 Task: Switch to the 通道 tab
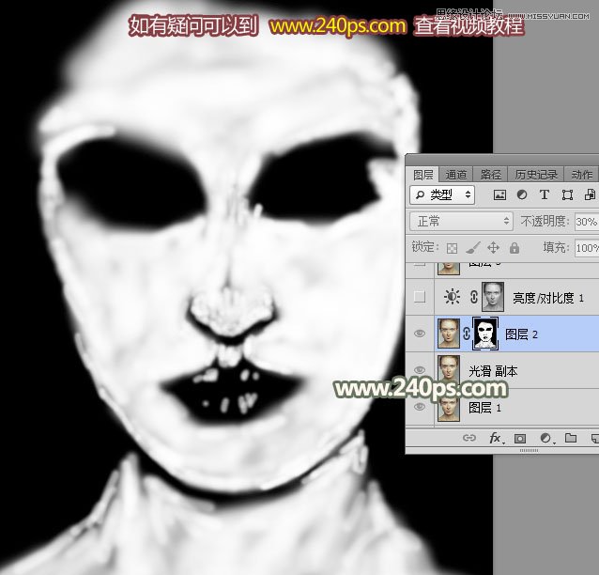click(x=456, y=175)
